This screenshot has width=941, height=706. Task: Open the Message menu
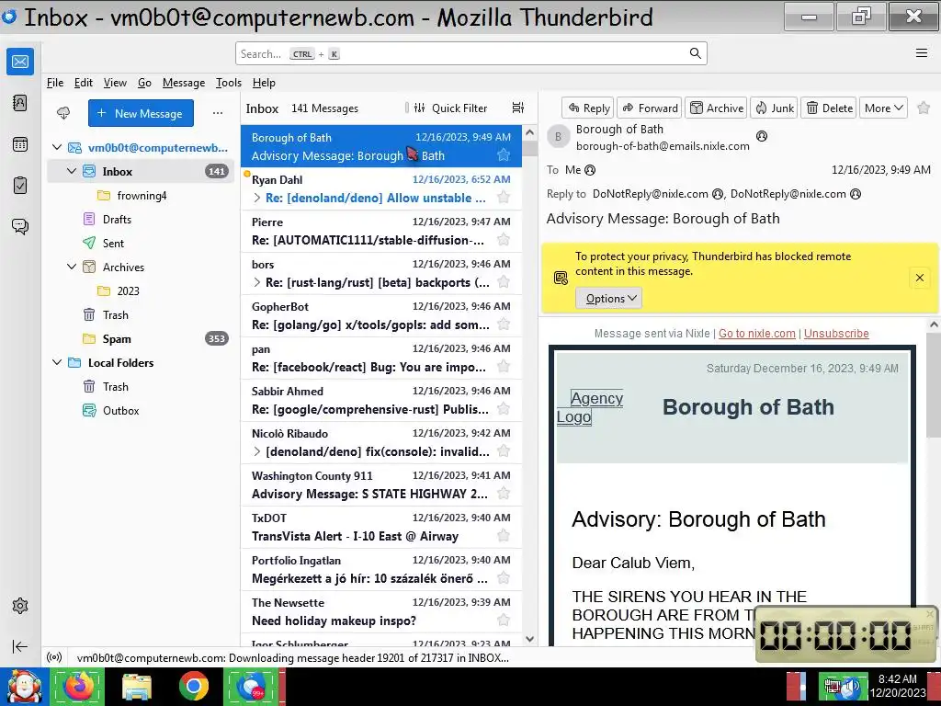click(x=184, y=83)
